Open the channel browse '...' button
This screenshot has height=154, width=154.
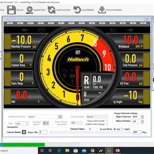pyautogui.click(x=60, y=117)
